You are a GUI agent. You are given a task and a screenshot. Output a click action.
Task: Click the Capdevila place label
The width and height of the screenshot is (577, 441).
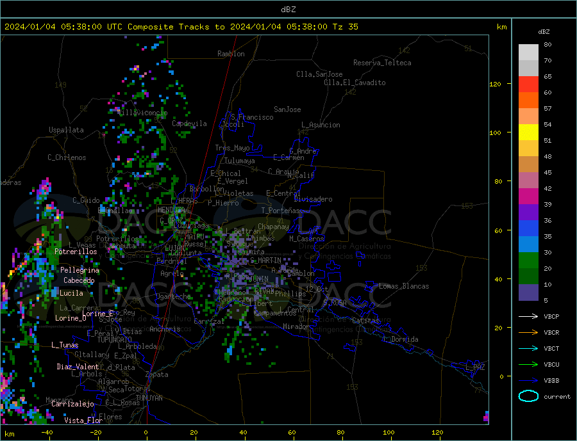190,124
